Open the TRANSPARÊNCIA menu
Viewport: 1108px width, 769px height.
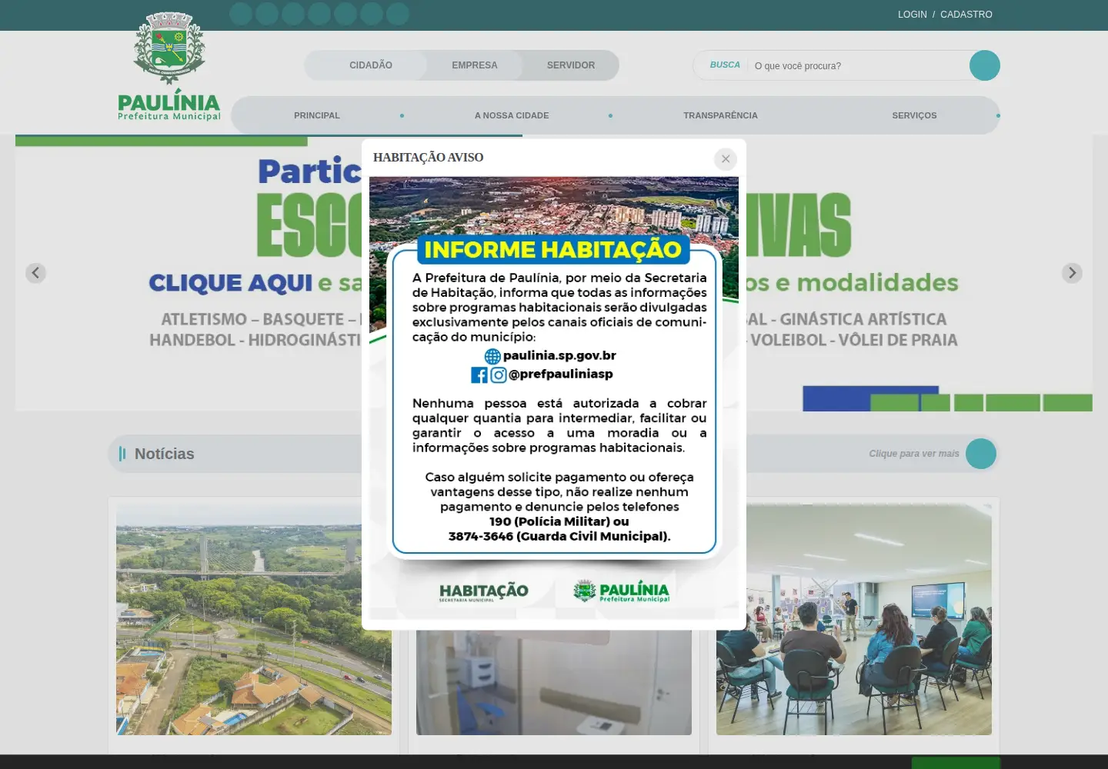720,115
